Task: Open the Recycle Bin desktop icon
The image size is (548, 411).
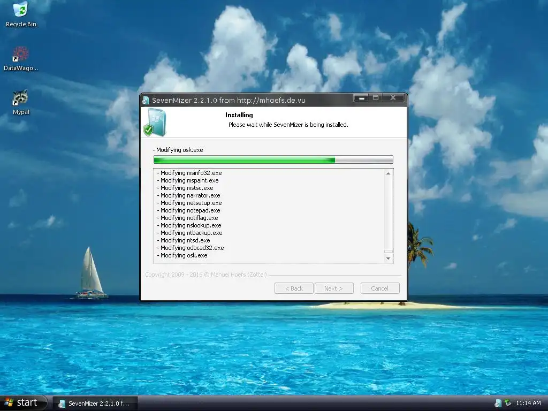Action: point(21,14)
